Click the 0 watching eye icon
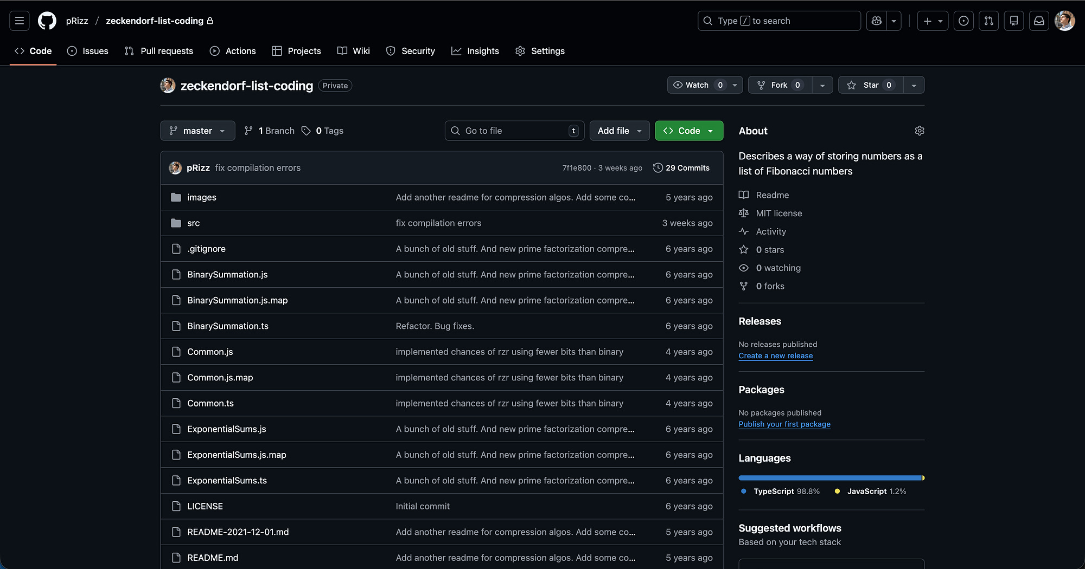Image resolution: width=1085 pixels, height=569 pixels. click(744, 268)
